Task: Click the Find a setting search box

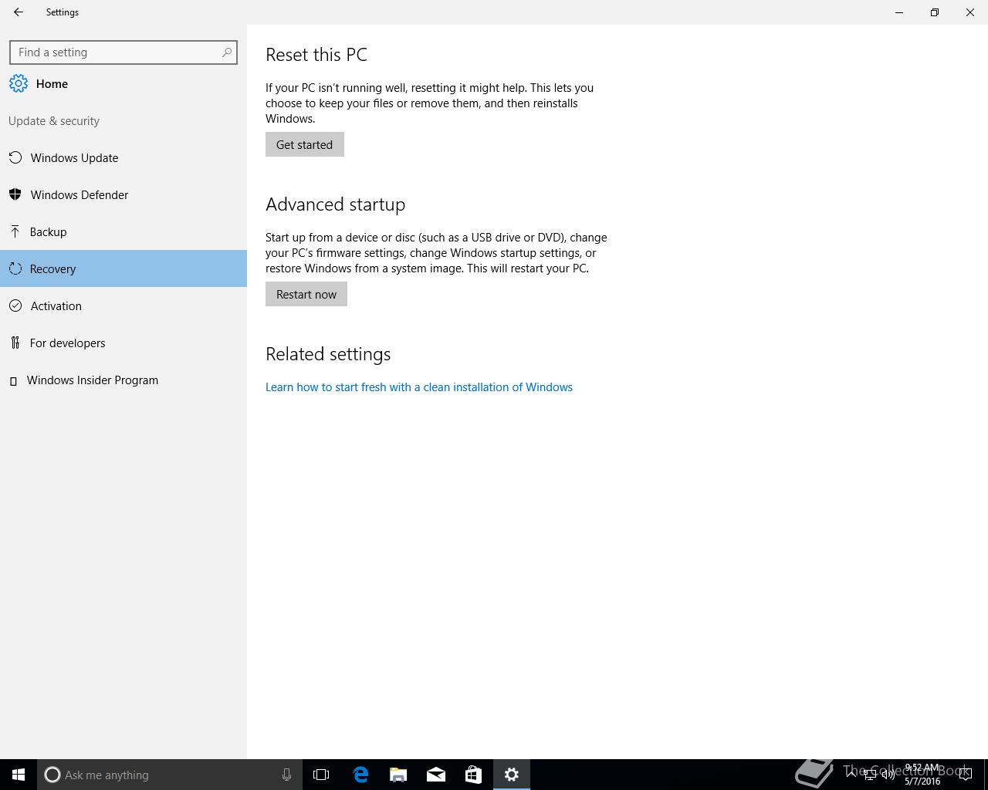Action: (123, 52)
